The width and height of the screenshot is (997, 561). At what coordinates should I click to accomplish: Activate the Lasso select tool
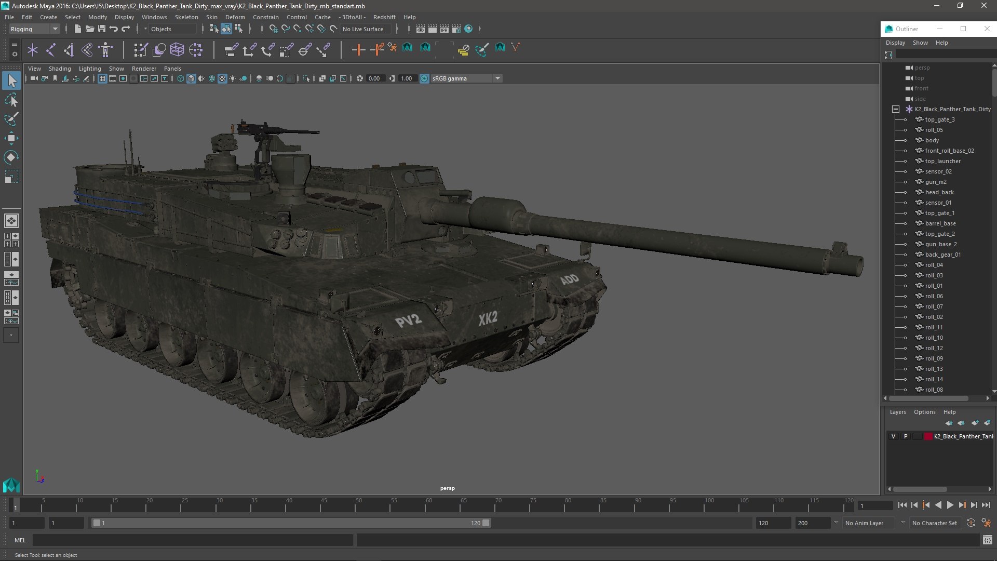(x=11, y=100)
